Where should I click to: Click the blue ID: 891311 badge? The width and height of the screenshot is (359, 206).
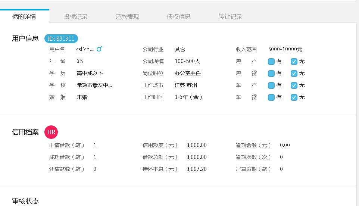pos(61,38)
